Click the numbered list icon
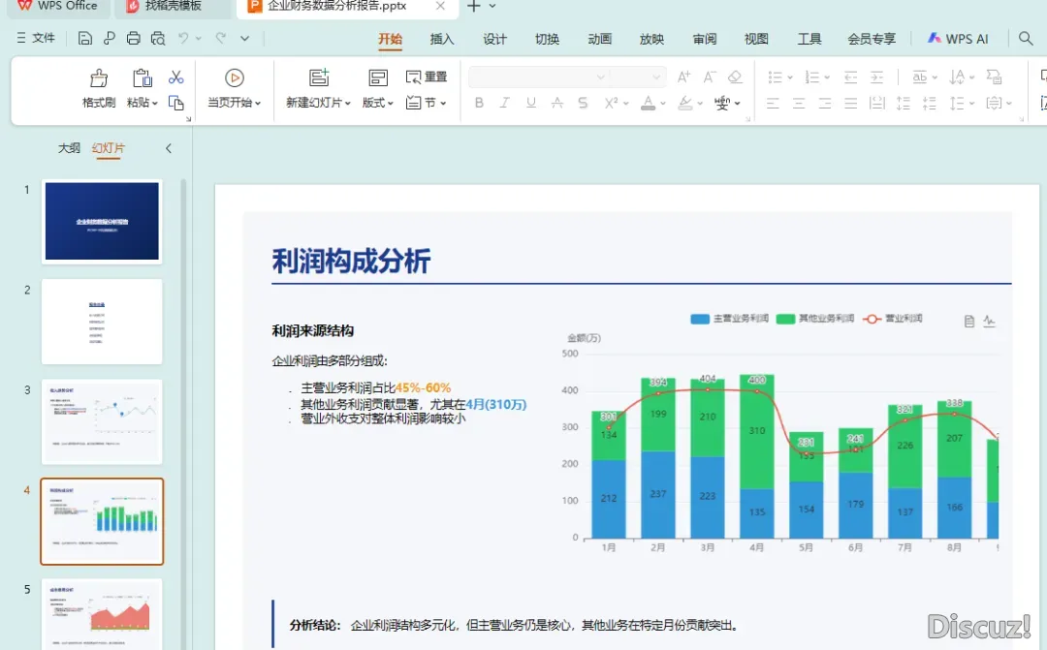Screen dimensions: 1047x650 [x=812, y=77]
